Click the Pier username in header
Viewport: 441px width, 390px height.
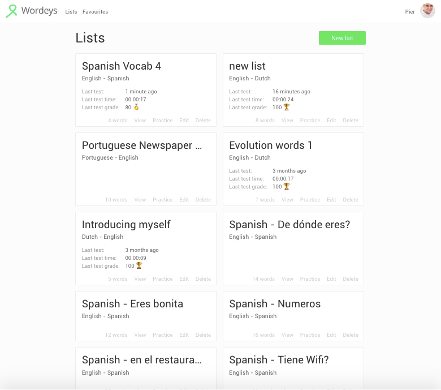pyautogui.click(x=410, y=11)
